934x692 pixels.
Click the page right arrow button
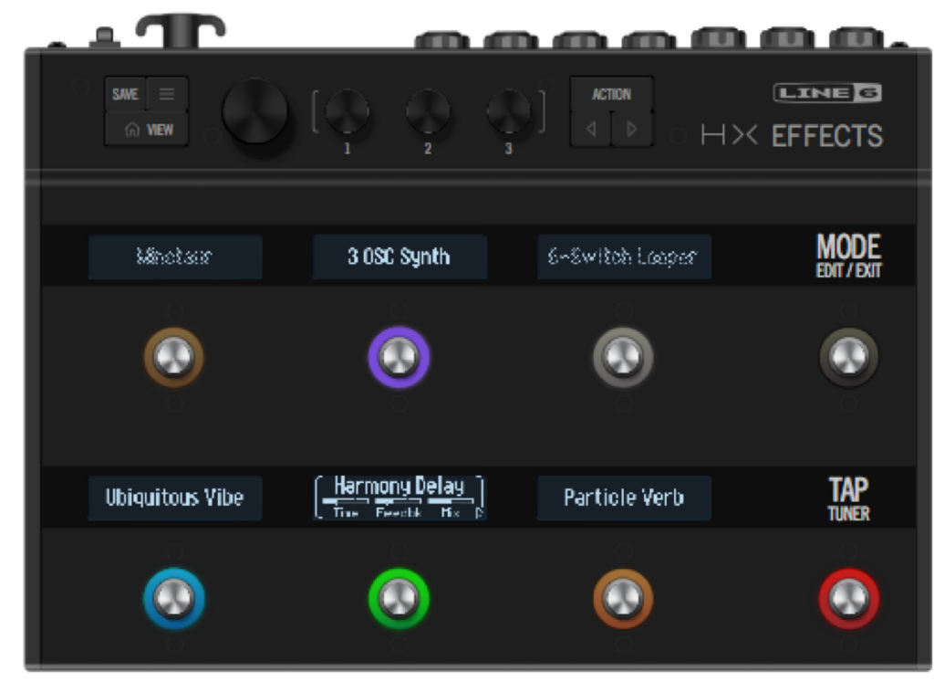pos(632,129)
